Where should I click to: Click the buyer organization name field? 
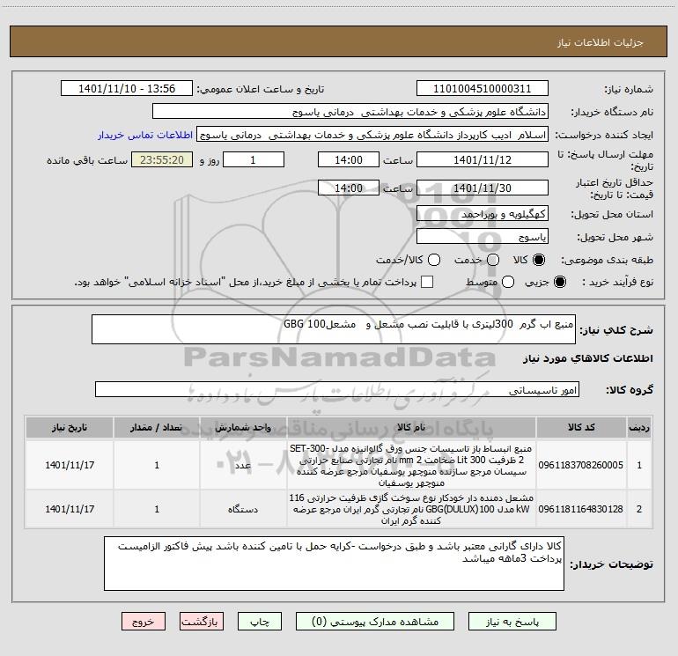pyautogui.click(x=350, y=112)
